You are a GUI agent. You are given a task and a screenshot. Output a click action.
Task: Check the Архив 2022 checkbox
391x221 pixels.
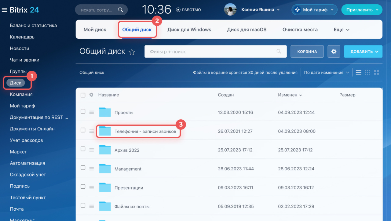coord(83,149)
